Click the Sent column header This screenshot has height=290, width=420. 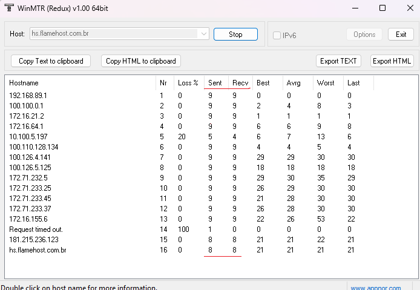point(217,83)
